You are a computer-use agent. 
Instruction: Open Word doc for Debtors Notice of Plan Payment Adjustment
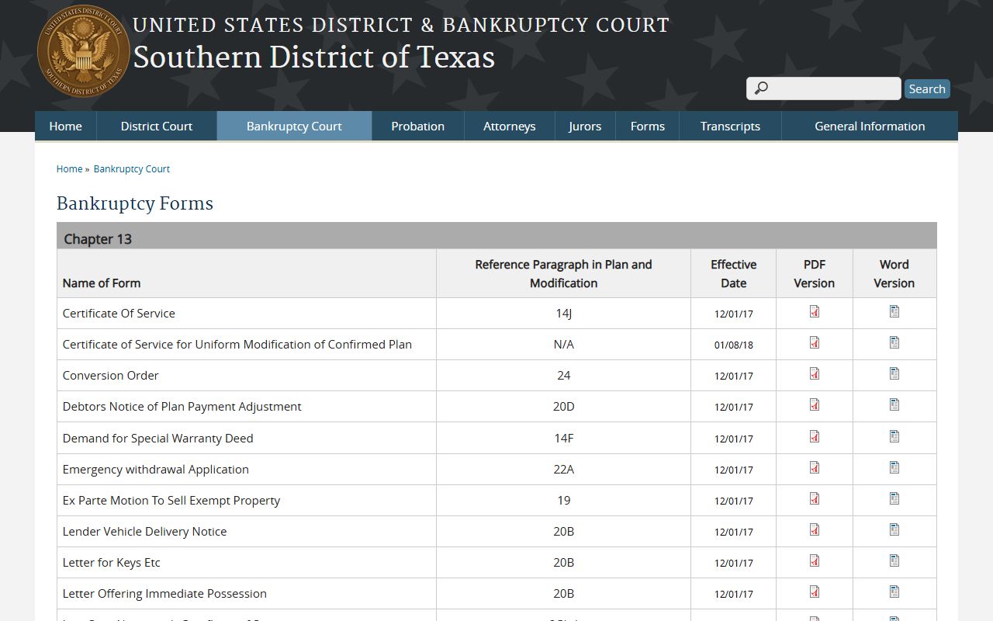(894, 404)
